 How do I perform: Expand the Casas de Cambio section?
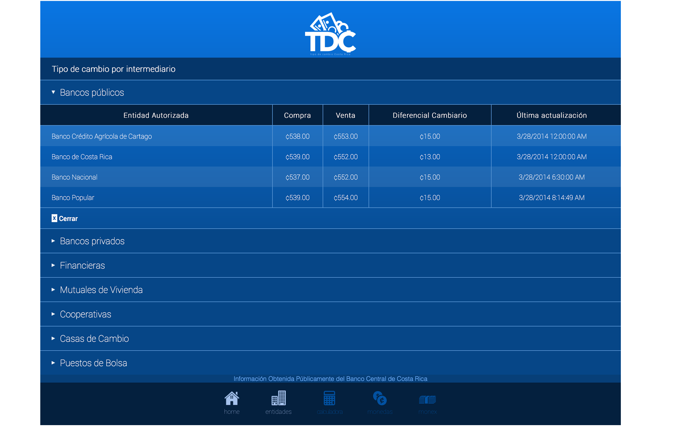coord(94,339)
